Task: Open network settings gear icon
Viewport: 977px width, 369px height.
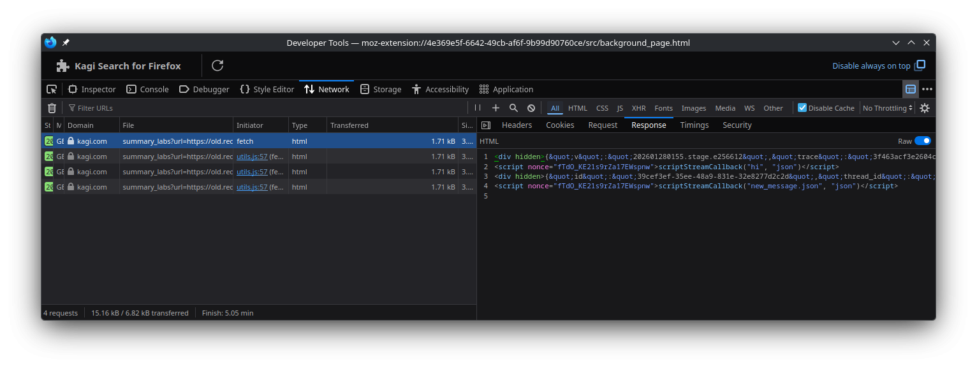Action: coord(925,108)
